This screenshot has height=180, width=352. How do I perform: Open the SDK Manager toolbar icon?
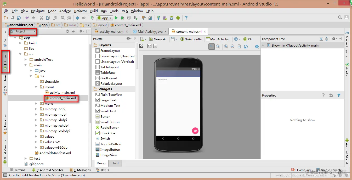coord(172,18)
